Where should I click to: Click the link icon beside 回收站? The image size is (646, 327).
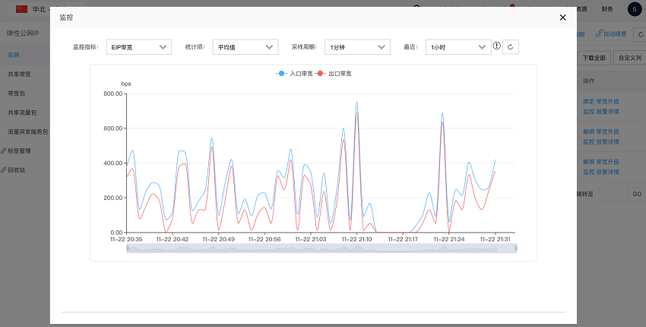click(3, 170)
